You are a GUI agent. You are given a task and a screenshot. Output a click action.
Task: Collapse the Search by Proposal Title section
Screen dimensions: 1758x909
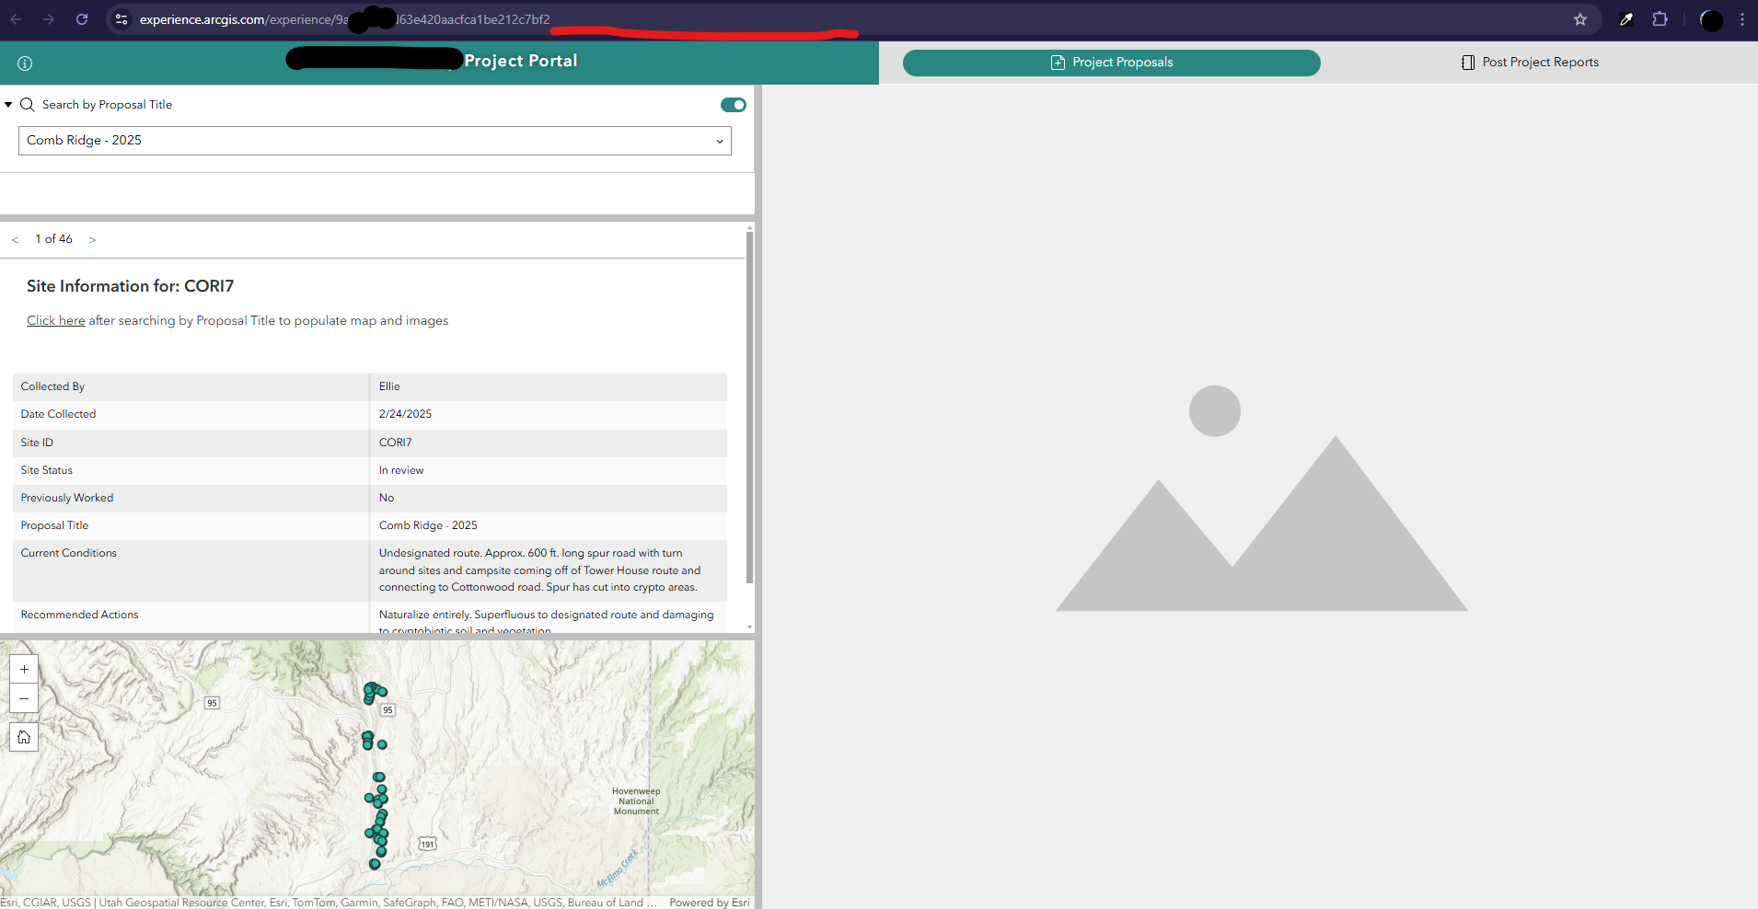click(8, 104)
